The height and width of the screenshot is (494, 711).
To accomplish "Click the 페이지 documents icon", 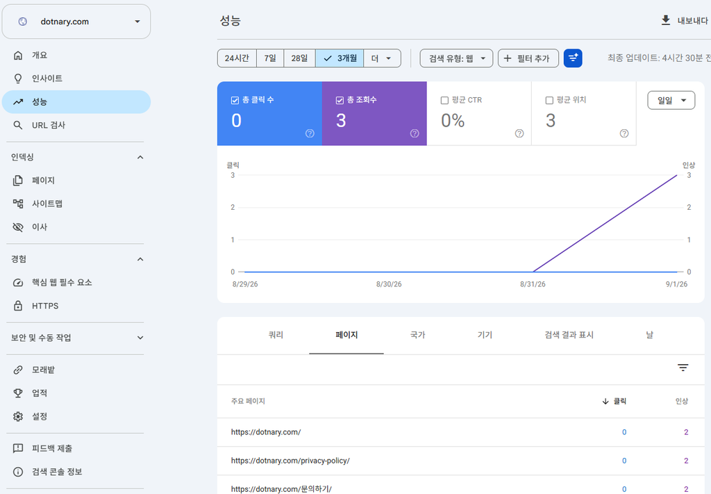I will 17,181.
